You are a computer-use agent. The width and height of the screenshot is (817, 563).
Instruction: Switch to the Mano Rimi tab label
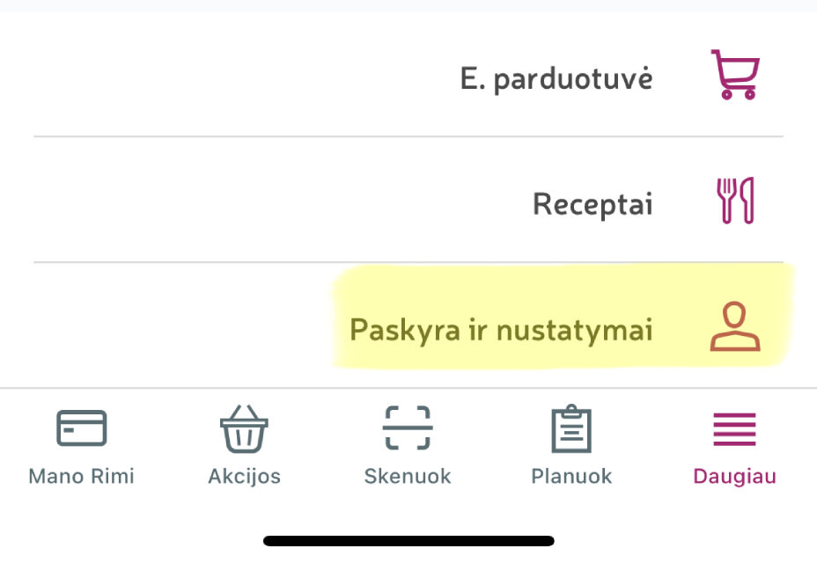coord(81,477)
